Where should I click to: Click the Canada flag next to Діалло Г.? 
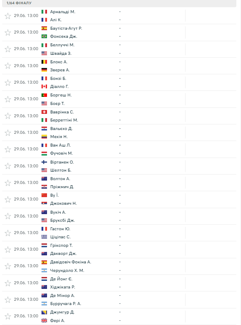pyautogui.click(x=44, y=86)
